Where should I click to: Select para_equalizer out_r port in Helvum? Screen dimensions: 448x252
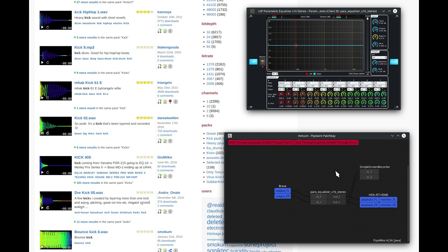pos(336,202)
